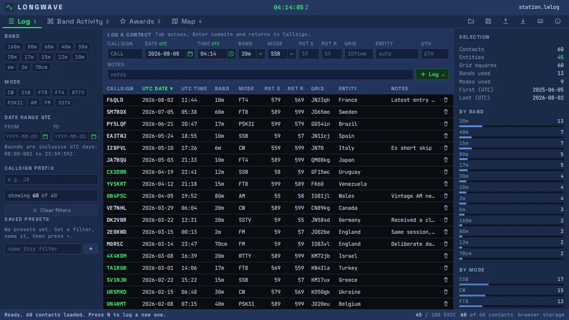Open the Map tab
Image resolution: width=569 pixels, height=320 pixels.
[x=187, y=21]
